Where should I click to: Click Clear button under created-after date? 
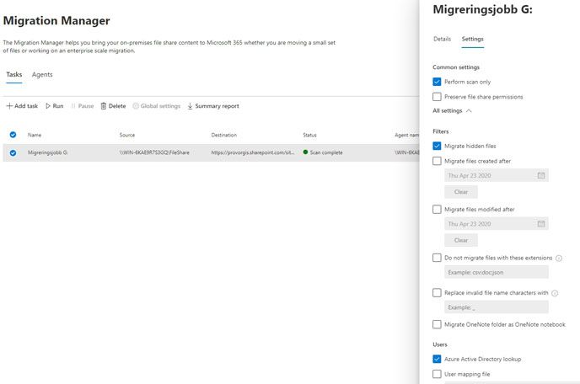coord(460,192)
